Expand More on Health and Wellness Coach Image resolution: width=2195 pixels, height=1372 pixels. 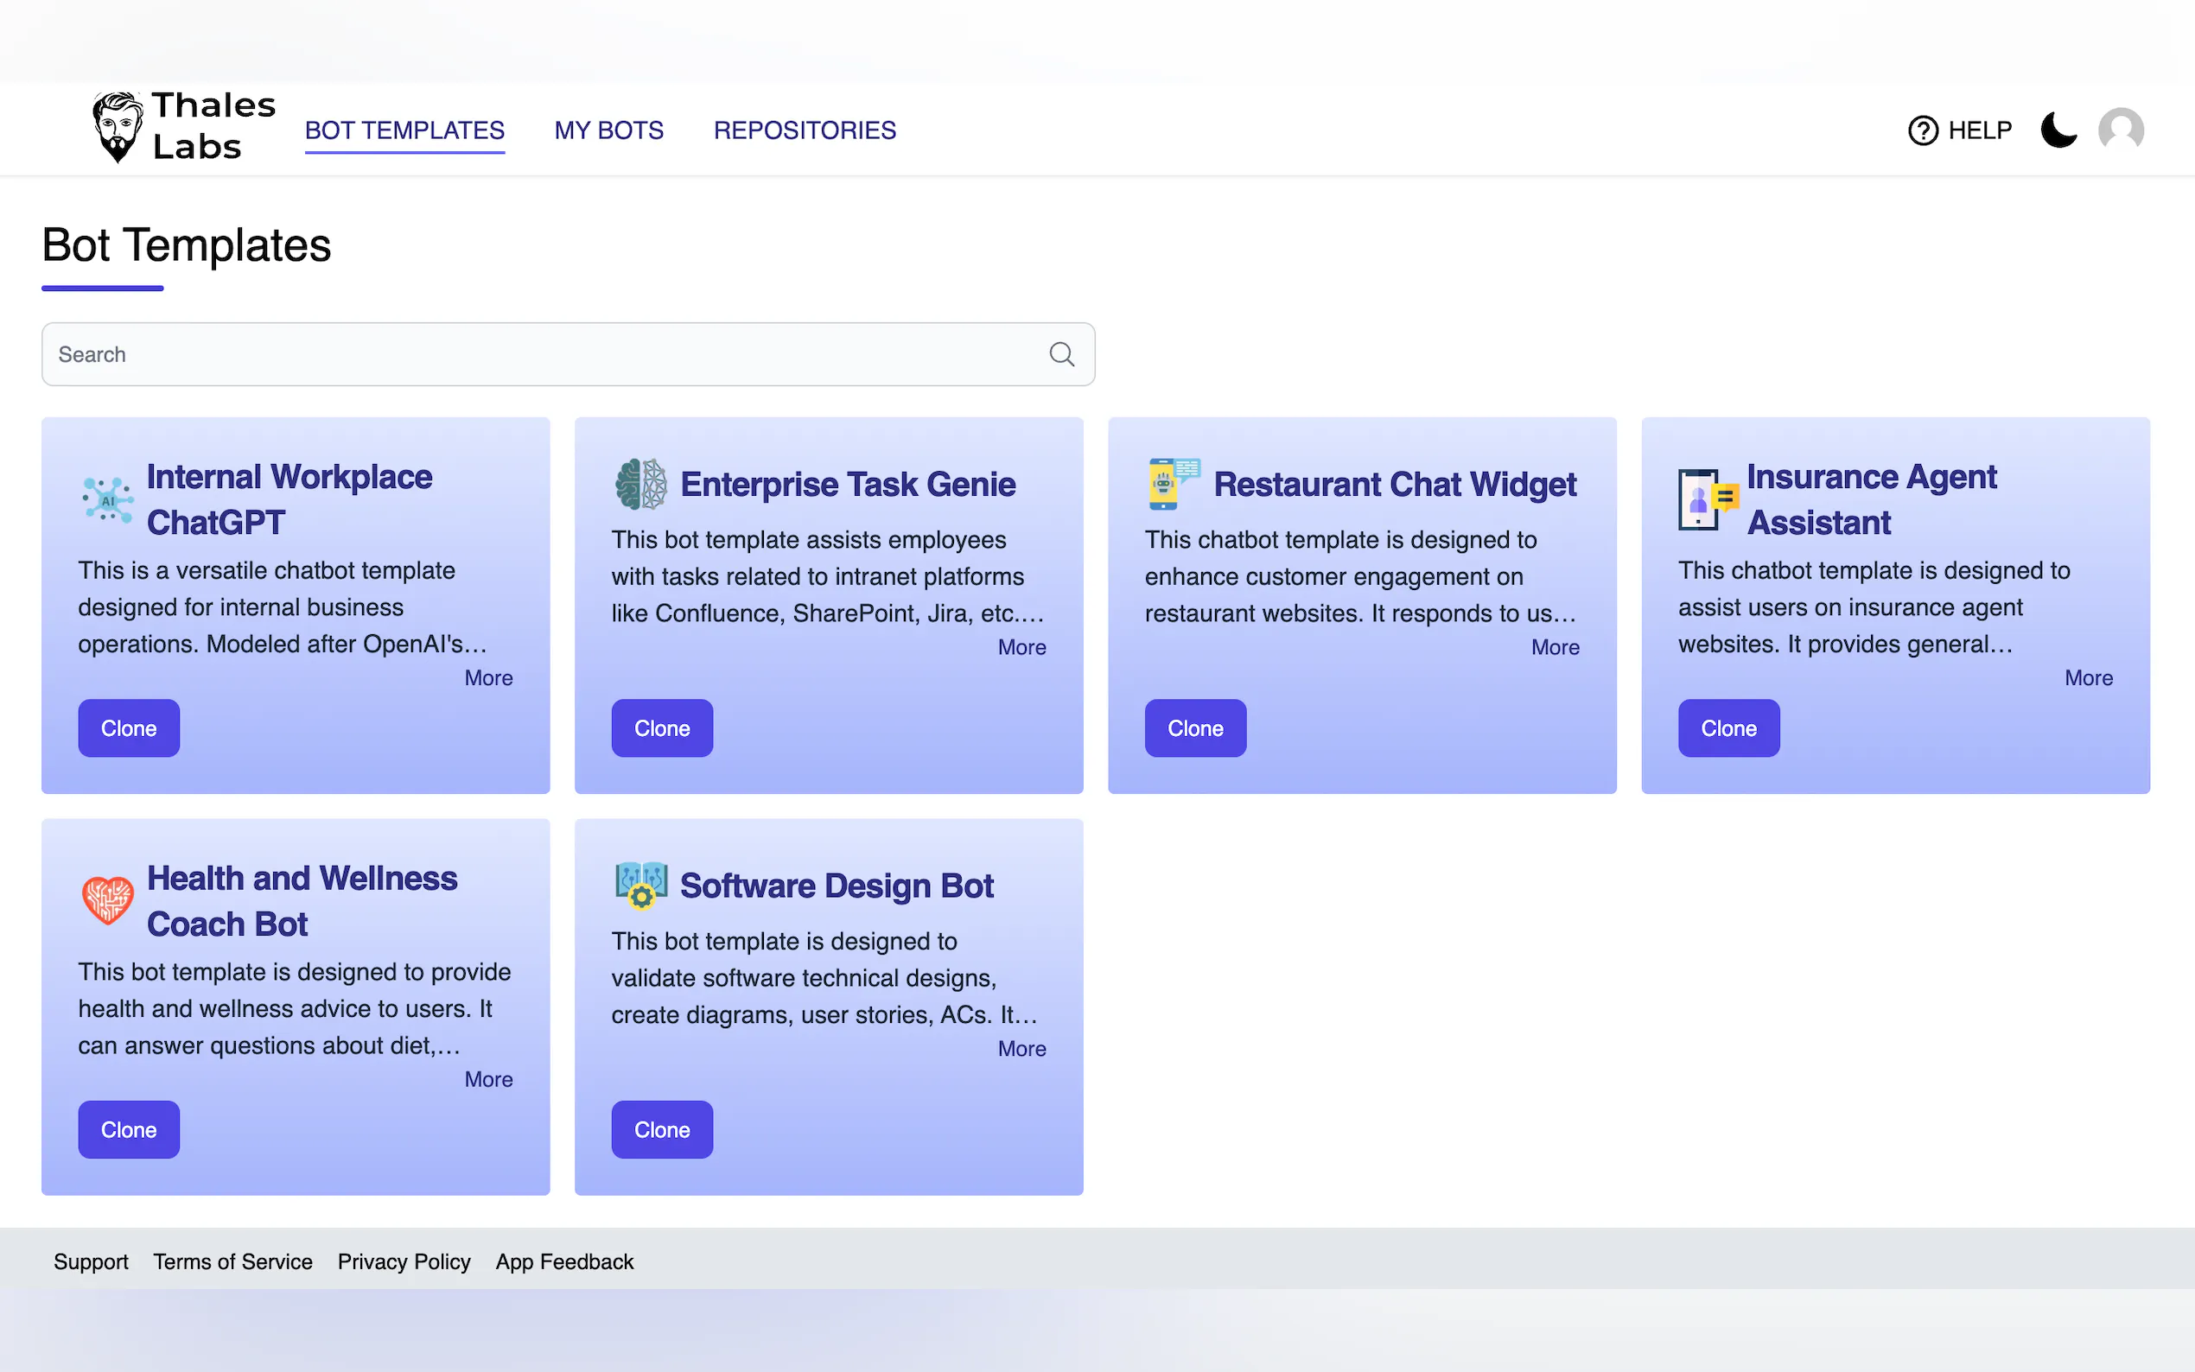[488, 1079]
